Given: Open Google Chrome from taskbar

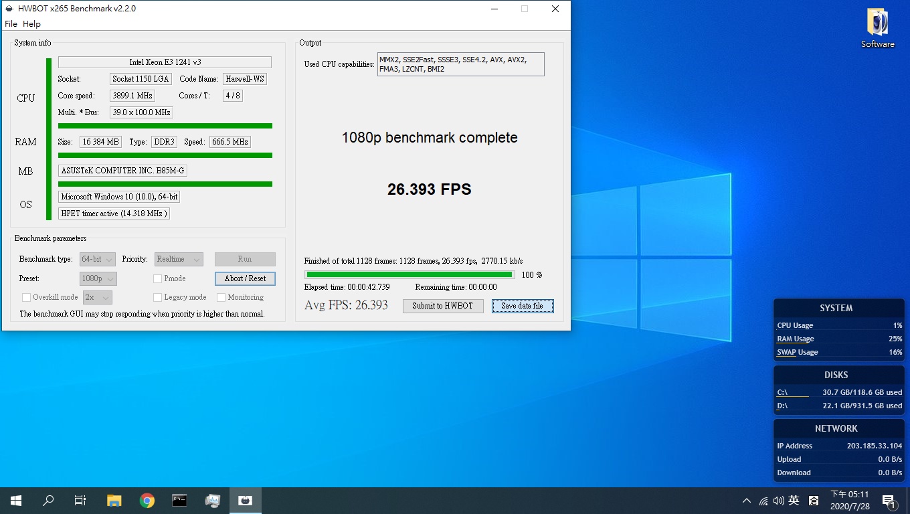Looking at the screenshot, I should coord(147,501).
